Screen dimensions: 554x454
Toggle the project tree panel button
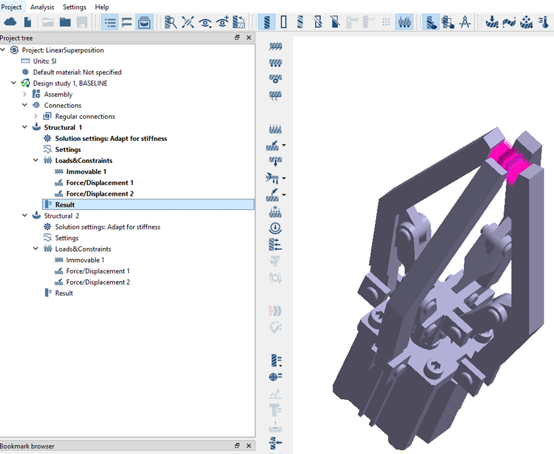pos(110,23)
